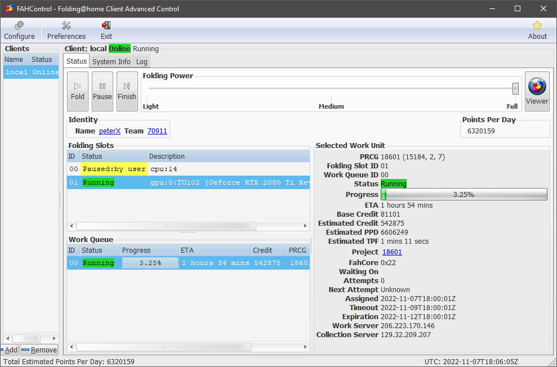This screenshot has height=367, width=557.
Task: Sort Work Queue by ETA column
Action: coord(215,250)
